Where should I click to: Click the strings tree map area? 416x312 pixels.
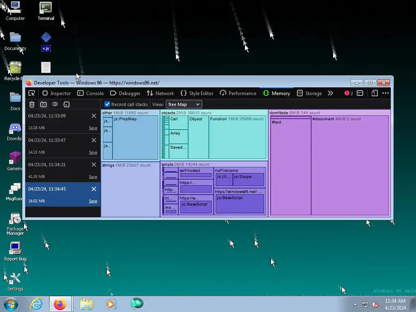130,189
